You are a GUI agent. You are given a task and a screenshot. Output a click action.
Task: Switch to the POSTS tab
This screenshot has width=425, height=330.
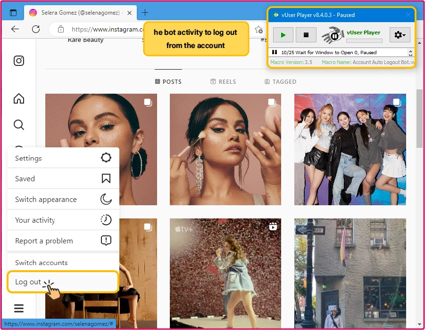point(168,82)
